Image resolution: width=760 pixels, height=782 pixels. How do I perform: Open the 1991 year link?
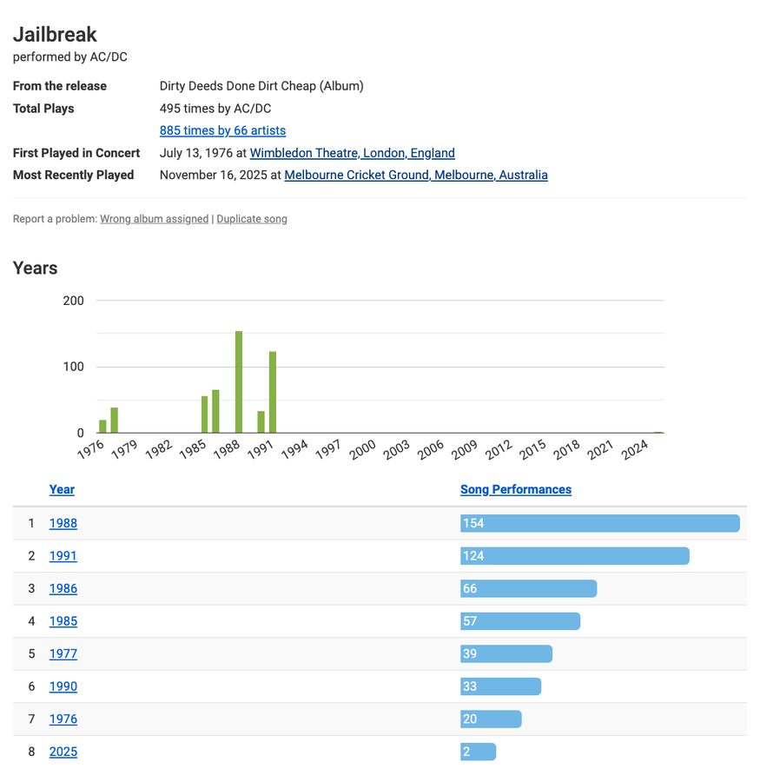point(63,556)
